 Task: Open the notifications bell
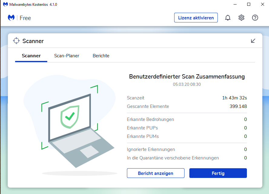click(x=228, y=18)
